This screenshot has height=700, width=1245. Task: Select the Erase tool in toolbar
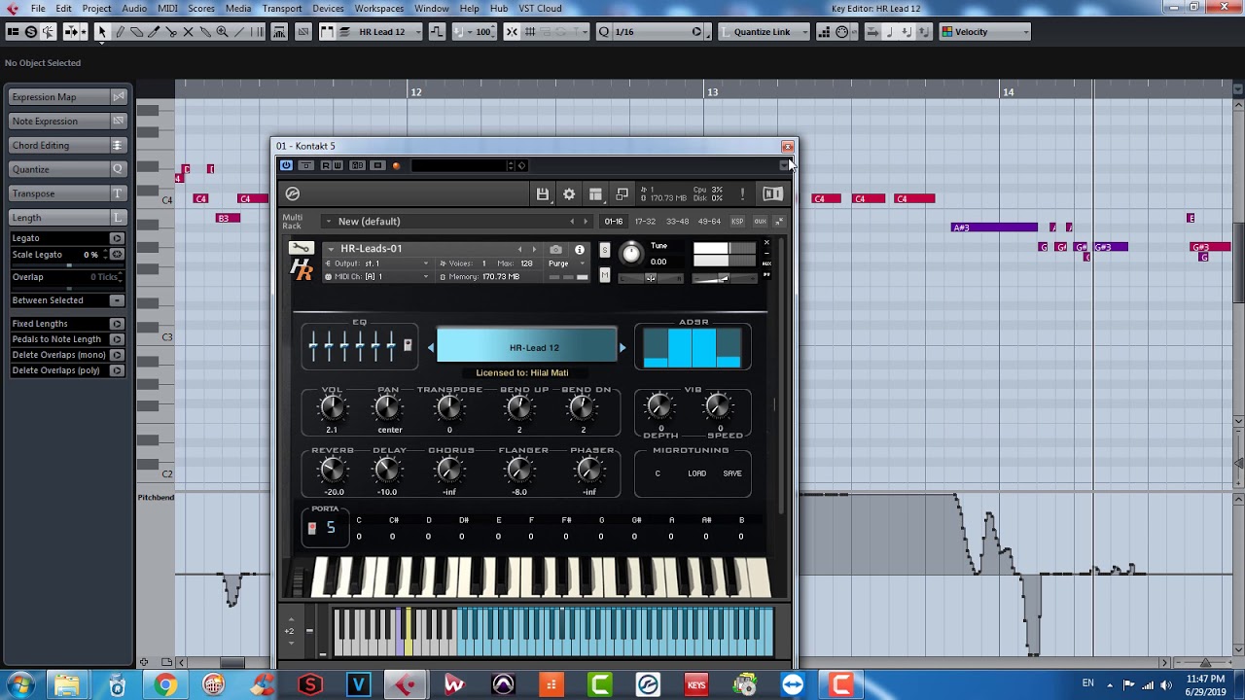[x=137, y=32]
